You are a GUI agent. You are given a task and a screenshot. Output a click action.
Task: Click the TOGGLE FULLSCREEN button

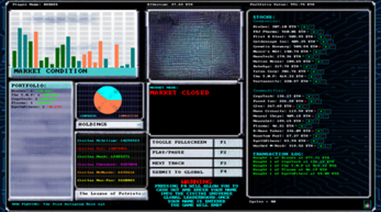point(181,142)
